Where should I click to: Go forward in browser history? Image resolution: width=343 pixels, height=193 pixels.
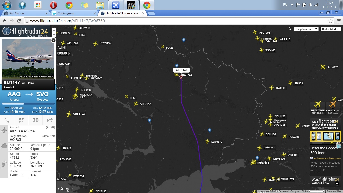pyautogui.click(x=12, y=21)
